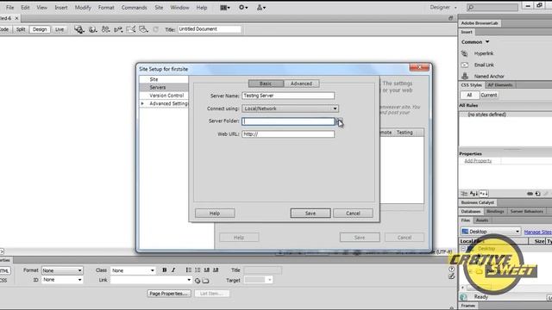Click the Text Indent icon
This screenshot has width=552, height=310.
(216, 270)
